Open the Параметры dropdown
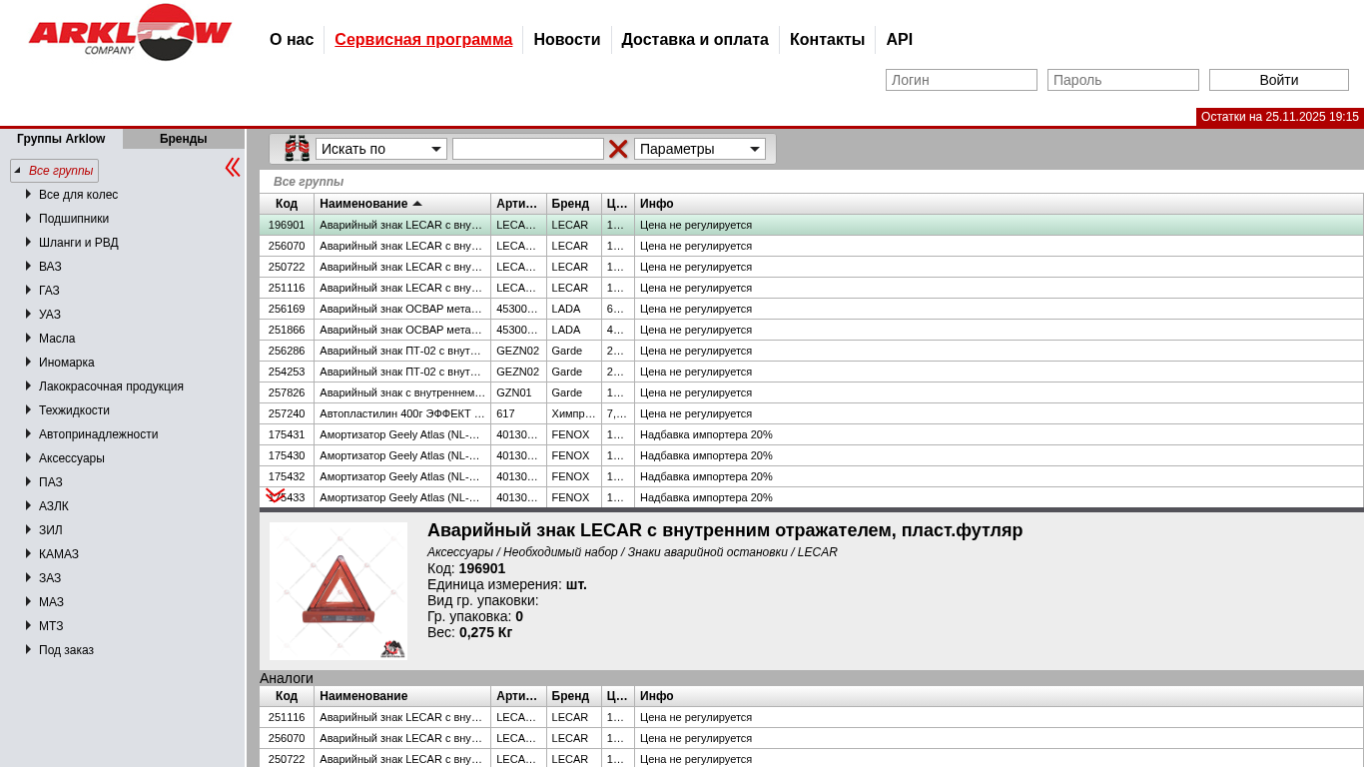 click(699, 149)
